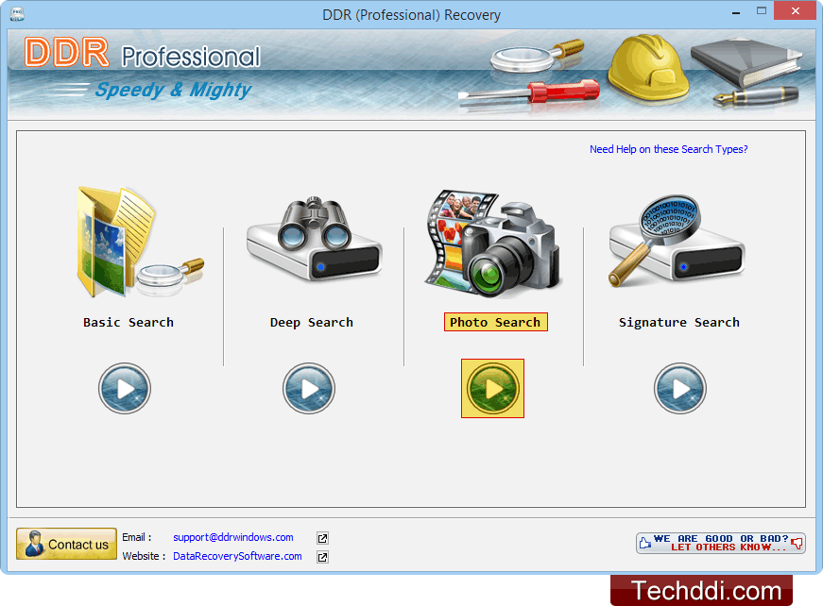Click the Contact us button
Viewport: 823px width, 606px height.
(67, 544)
